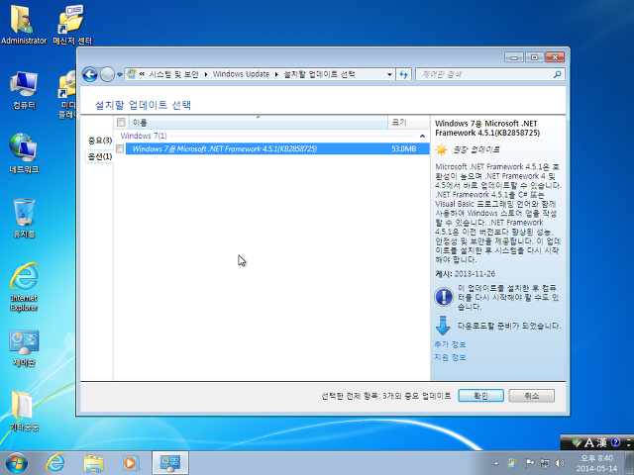The image size is (634, 475).
Task: Open the recent pages dropdown arrow
Action: coord(120,75)
